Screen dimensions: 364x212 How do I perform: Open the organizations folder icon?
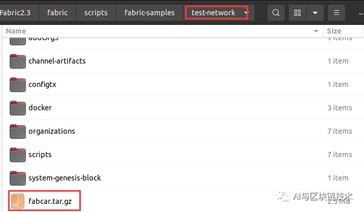[18, 131]
